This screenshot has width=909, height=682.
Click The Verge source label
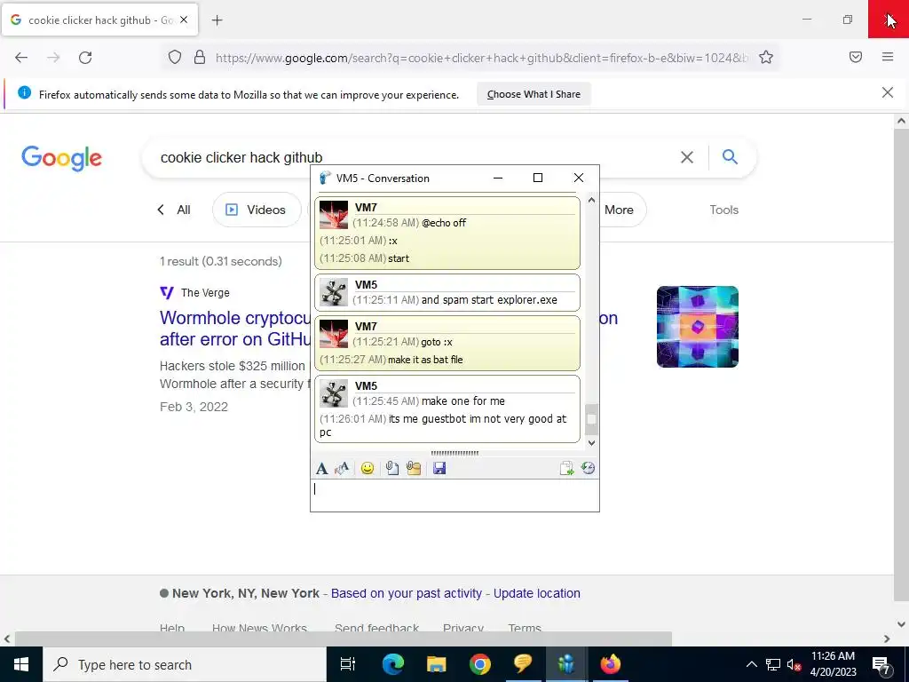coord(205,293)
